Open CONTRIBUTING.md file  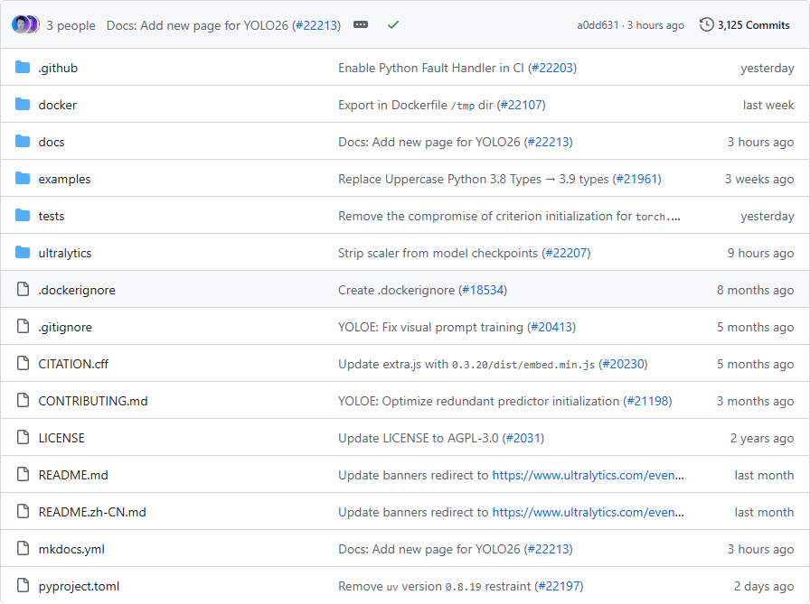[93, 401]
